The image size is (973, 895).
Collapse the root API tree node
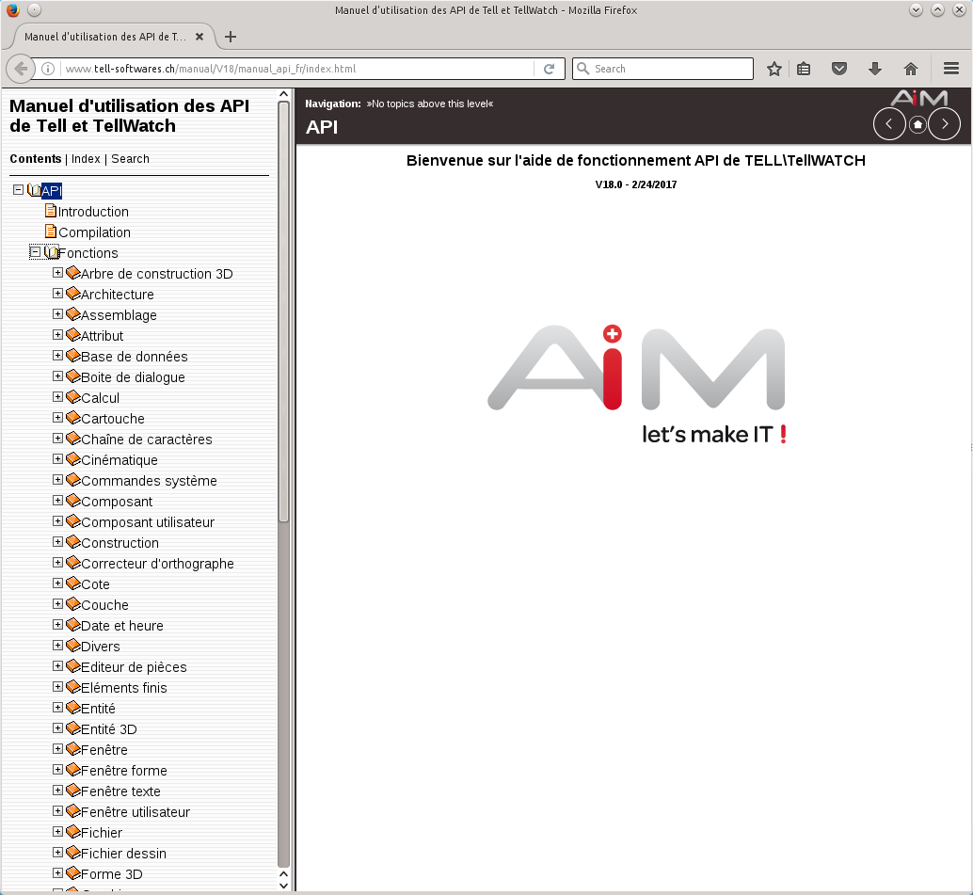point(18,190)
